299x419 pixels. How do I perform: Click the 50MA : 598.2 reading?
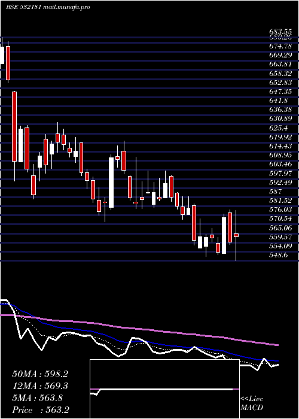click(x=40, y=374)
